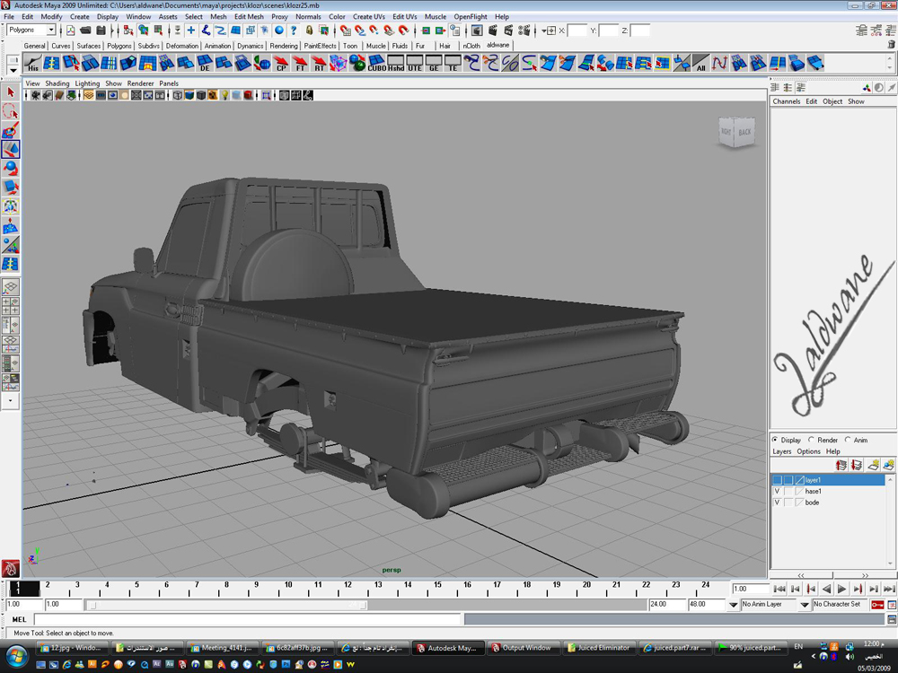The image size is (898, 673).
Task: Open the Create UVs menu
Action: (369, 16)
